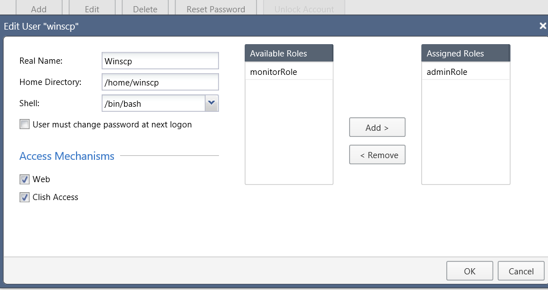
Task: Select monitorRole in Available Roles
Action: click(x=289, y=72)
